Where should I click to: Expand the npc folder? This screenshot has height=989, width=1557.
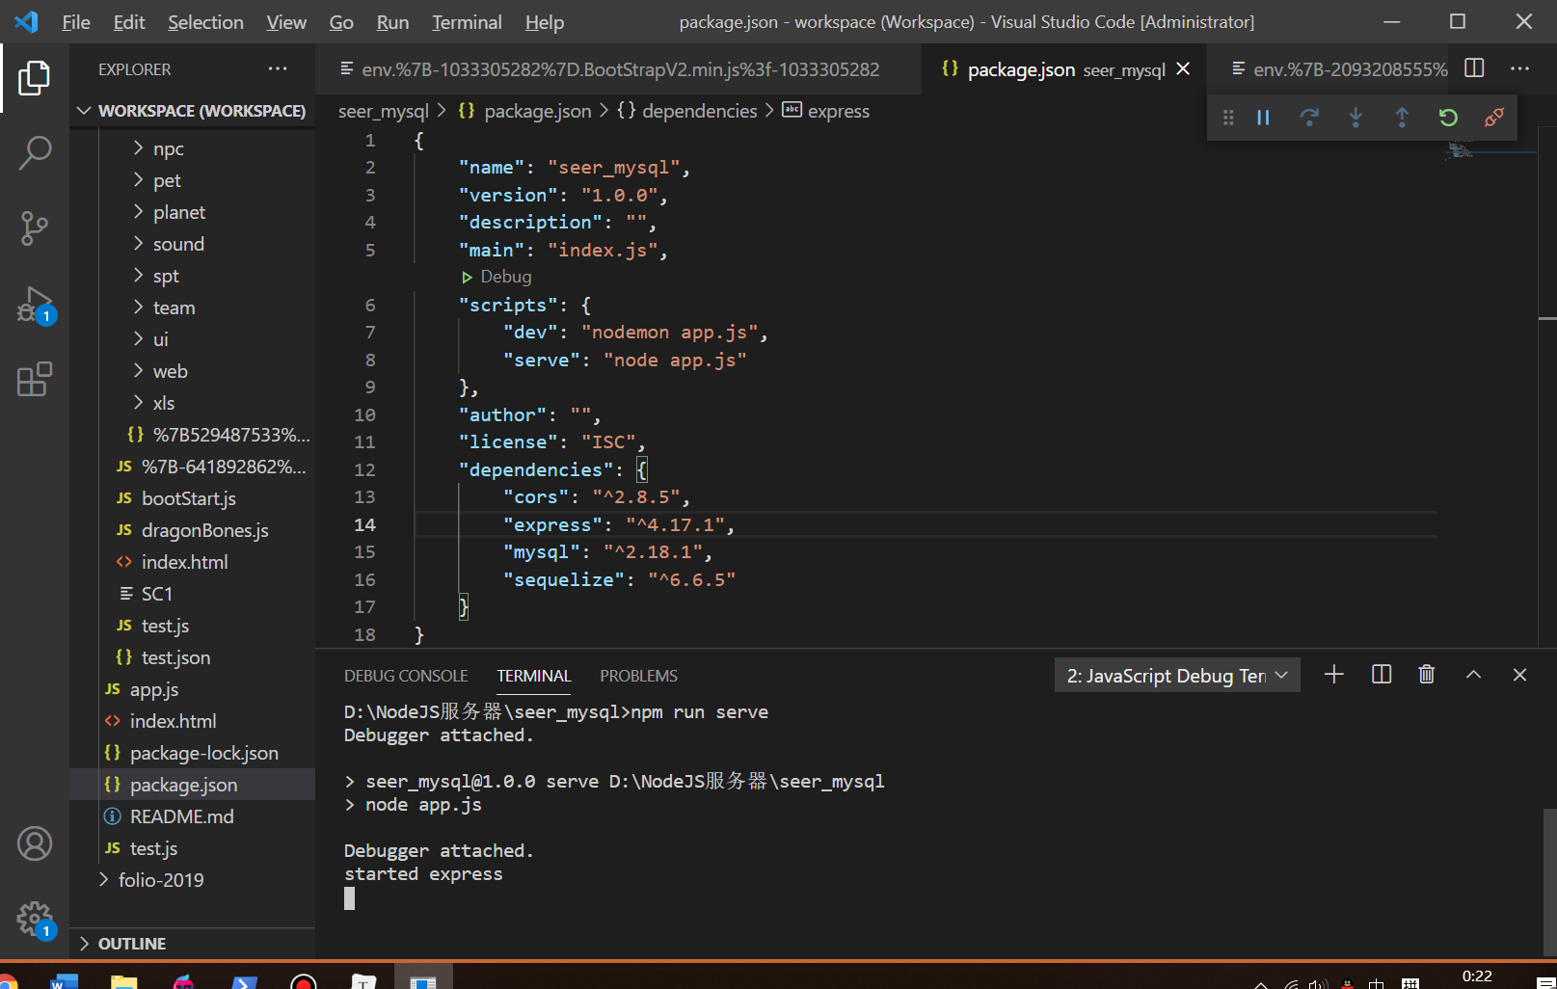[168, 148]
